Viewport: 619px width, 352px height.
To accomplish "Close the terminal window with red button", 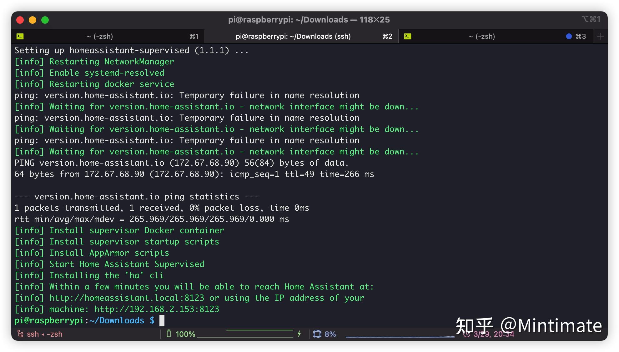I will tap(20, 20).
